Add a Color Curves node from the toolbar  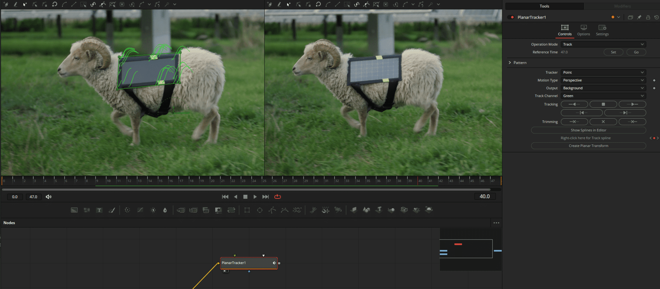click(140, 210)
